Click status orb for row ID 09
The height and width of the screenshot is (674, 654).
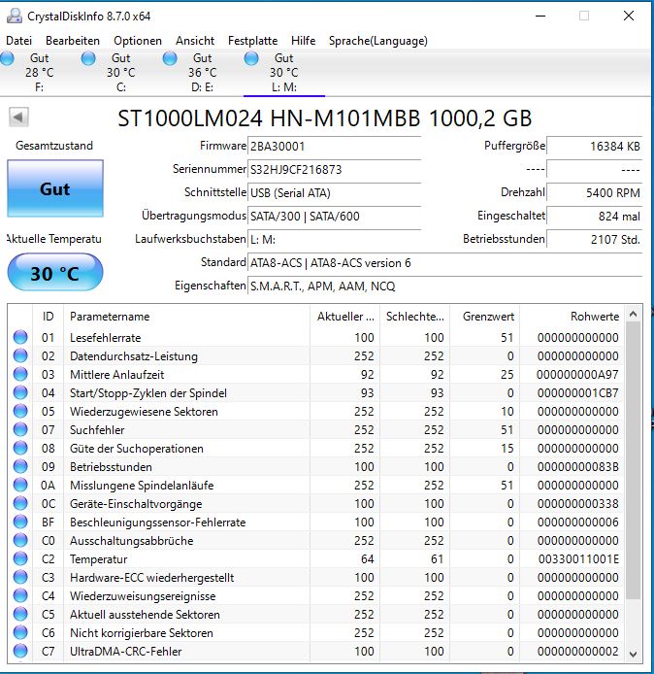click(20, 467)
